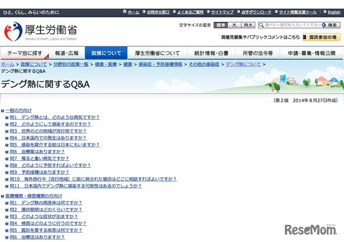Open 問3 世界のどの地域が流行地ですか
This screenshot has height=242, width=344.
tap(48, 131)
